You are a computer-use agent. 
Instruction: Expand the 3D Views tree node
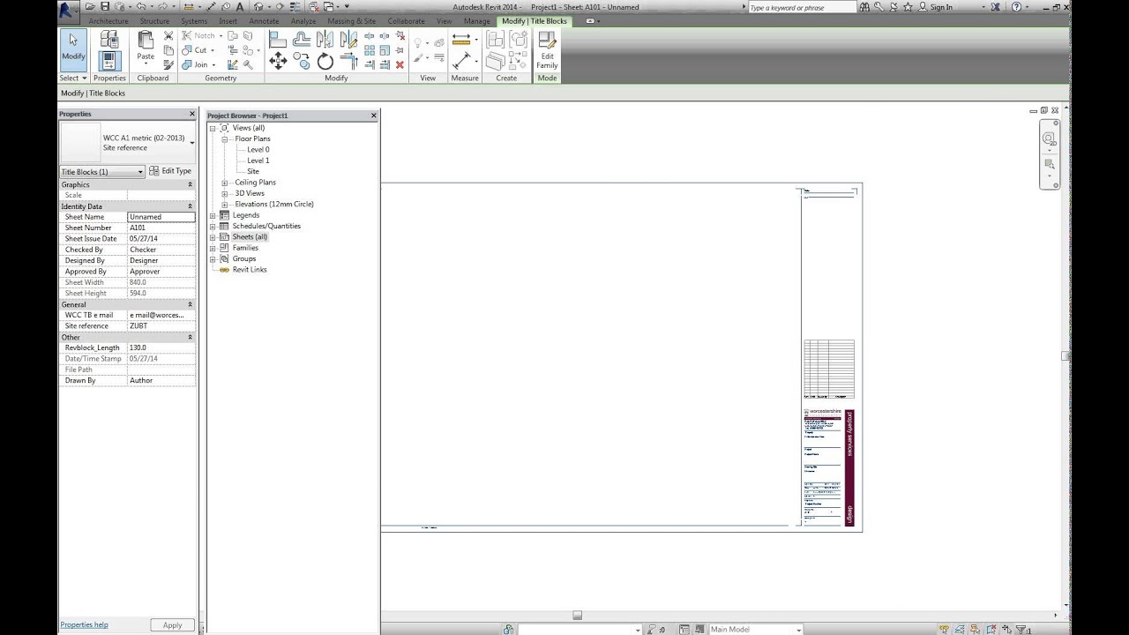tap(225, 193)
